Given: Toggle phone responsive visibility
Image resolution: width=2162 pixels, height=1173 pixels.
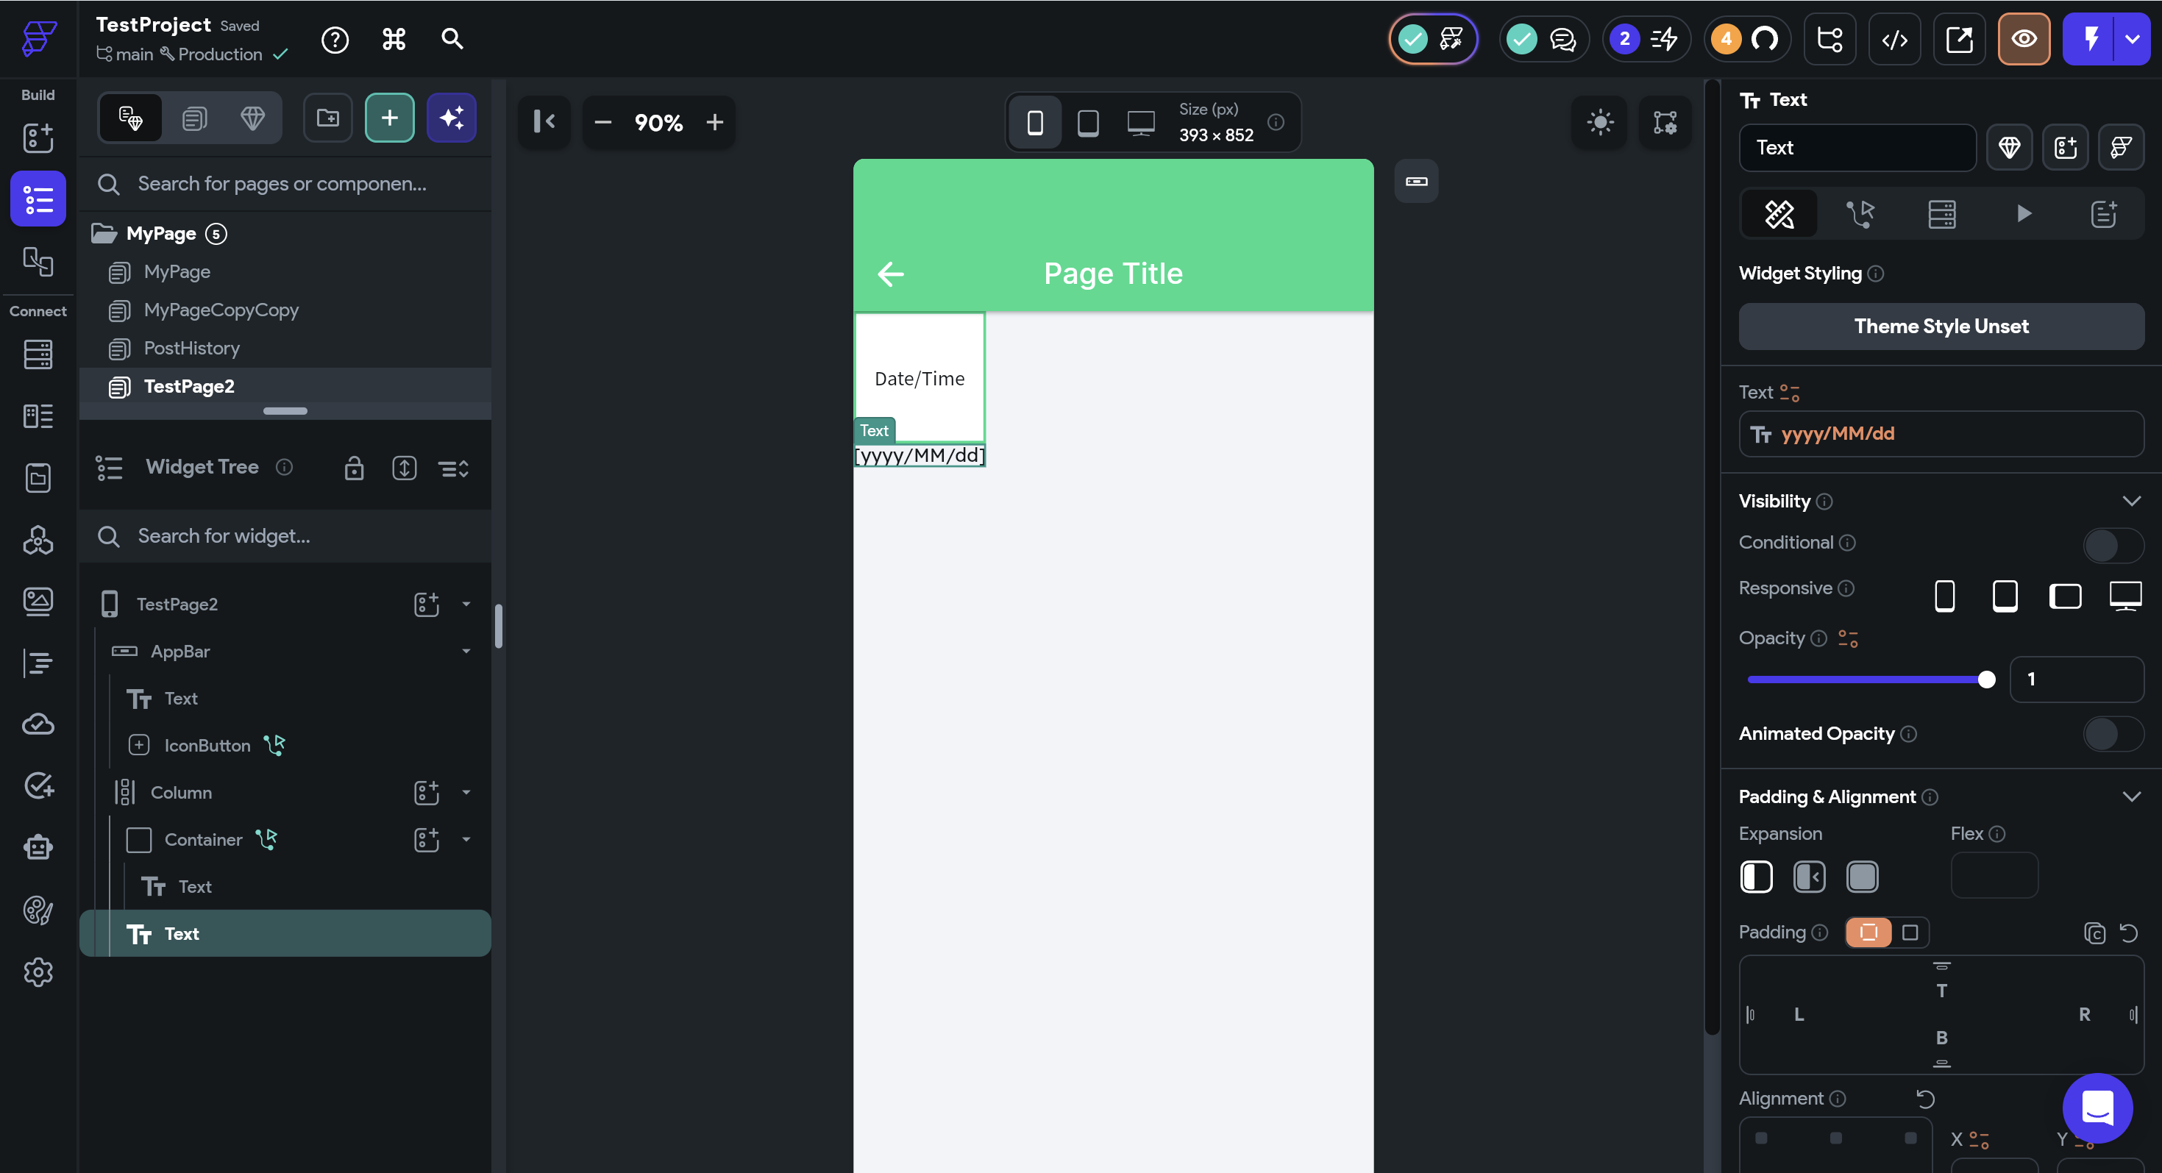Looking at the screenshot, I should pos(1944,596).
